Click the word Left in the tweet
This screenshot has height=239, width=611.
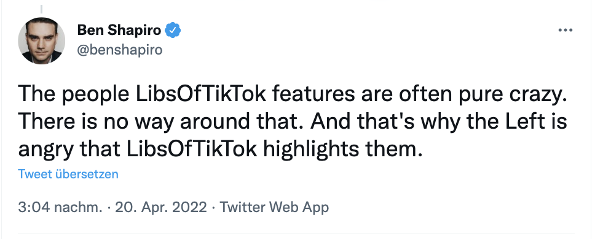[525, 123]
